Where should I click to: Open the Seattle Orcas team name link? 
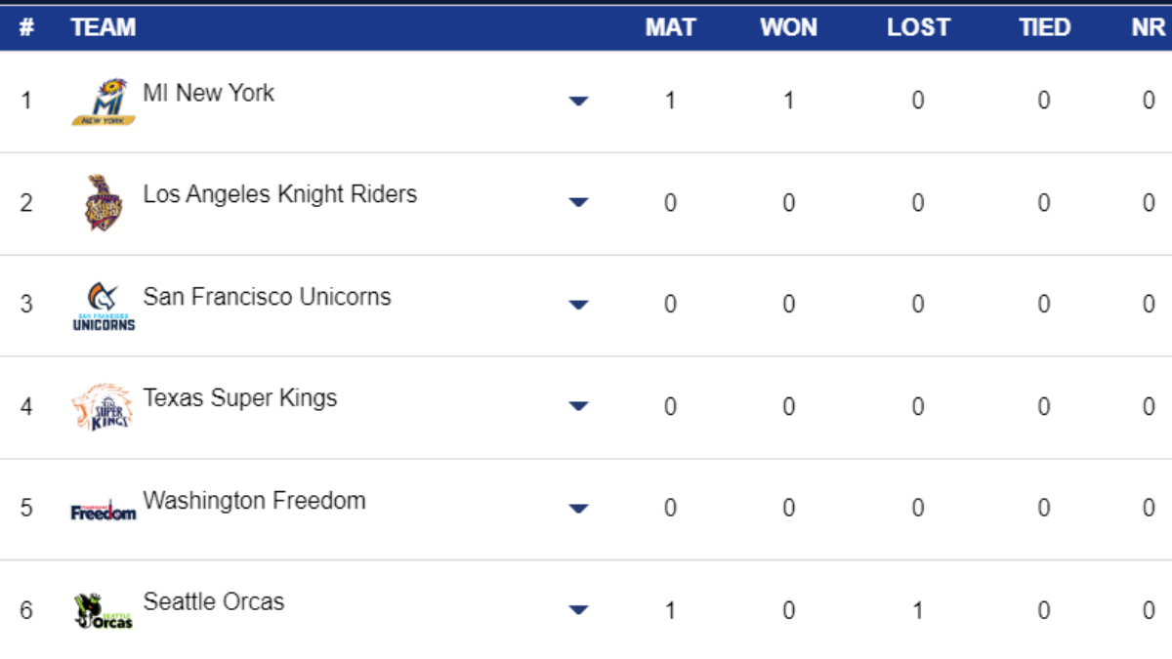pyautogui.click(x=213, y=601)
